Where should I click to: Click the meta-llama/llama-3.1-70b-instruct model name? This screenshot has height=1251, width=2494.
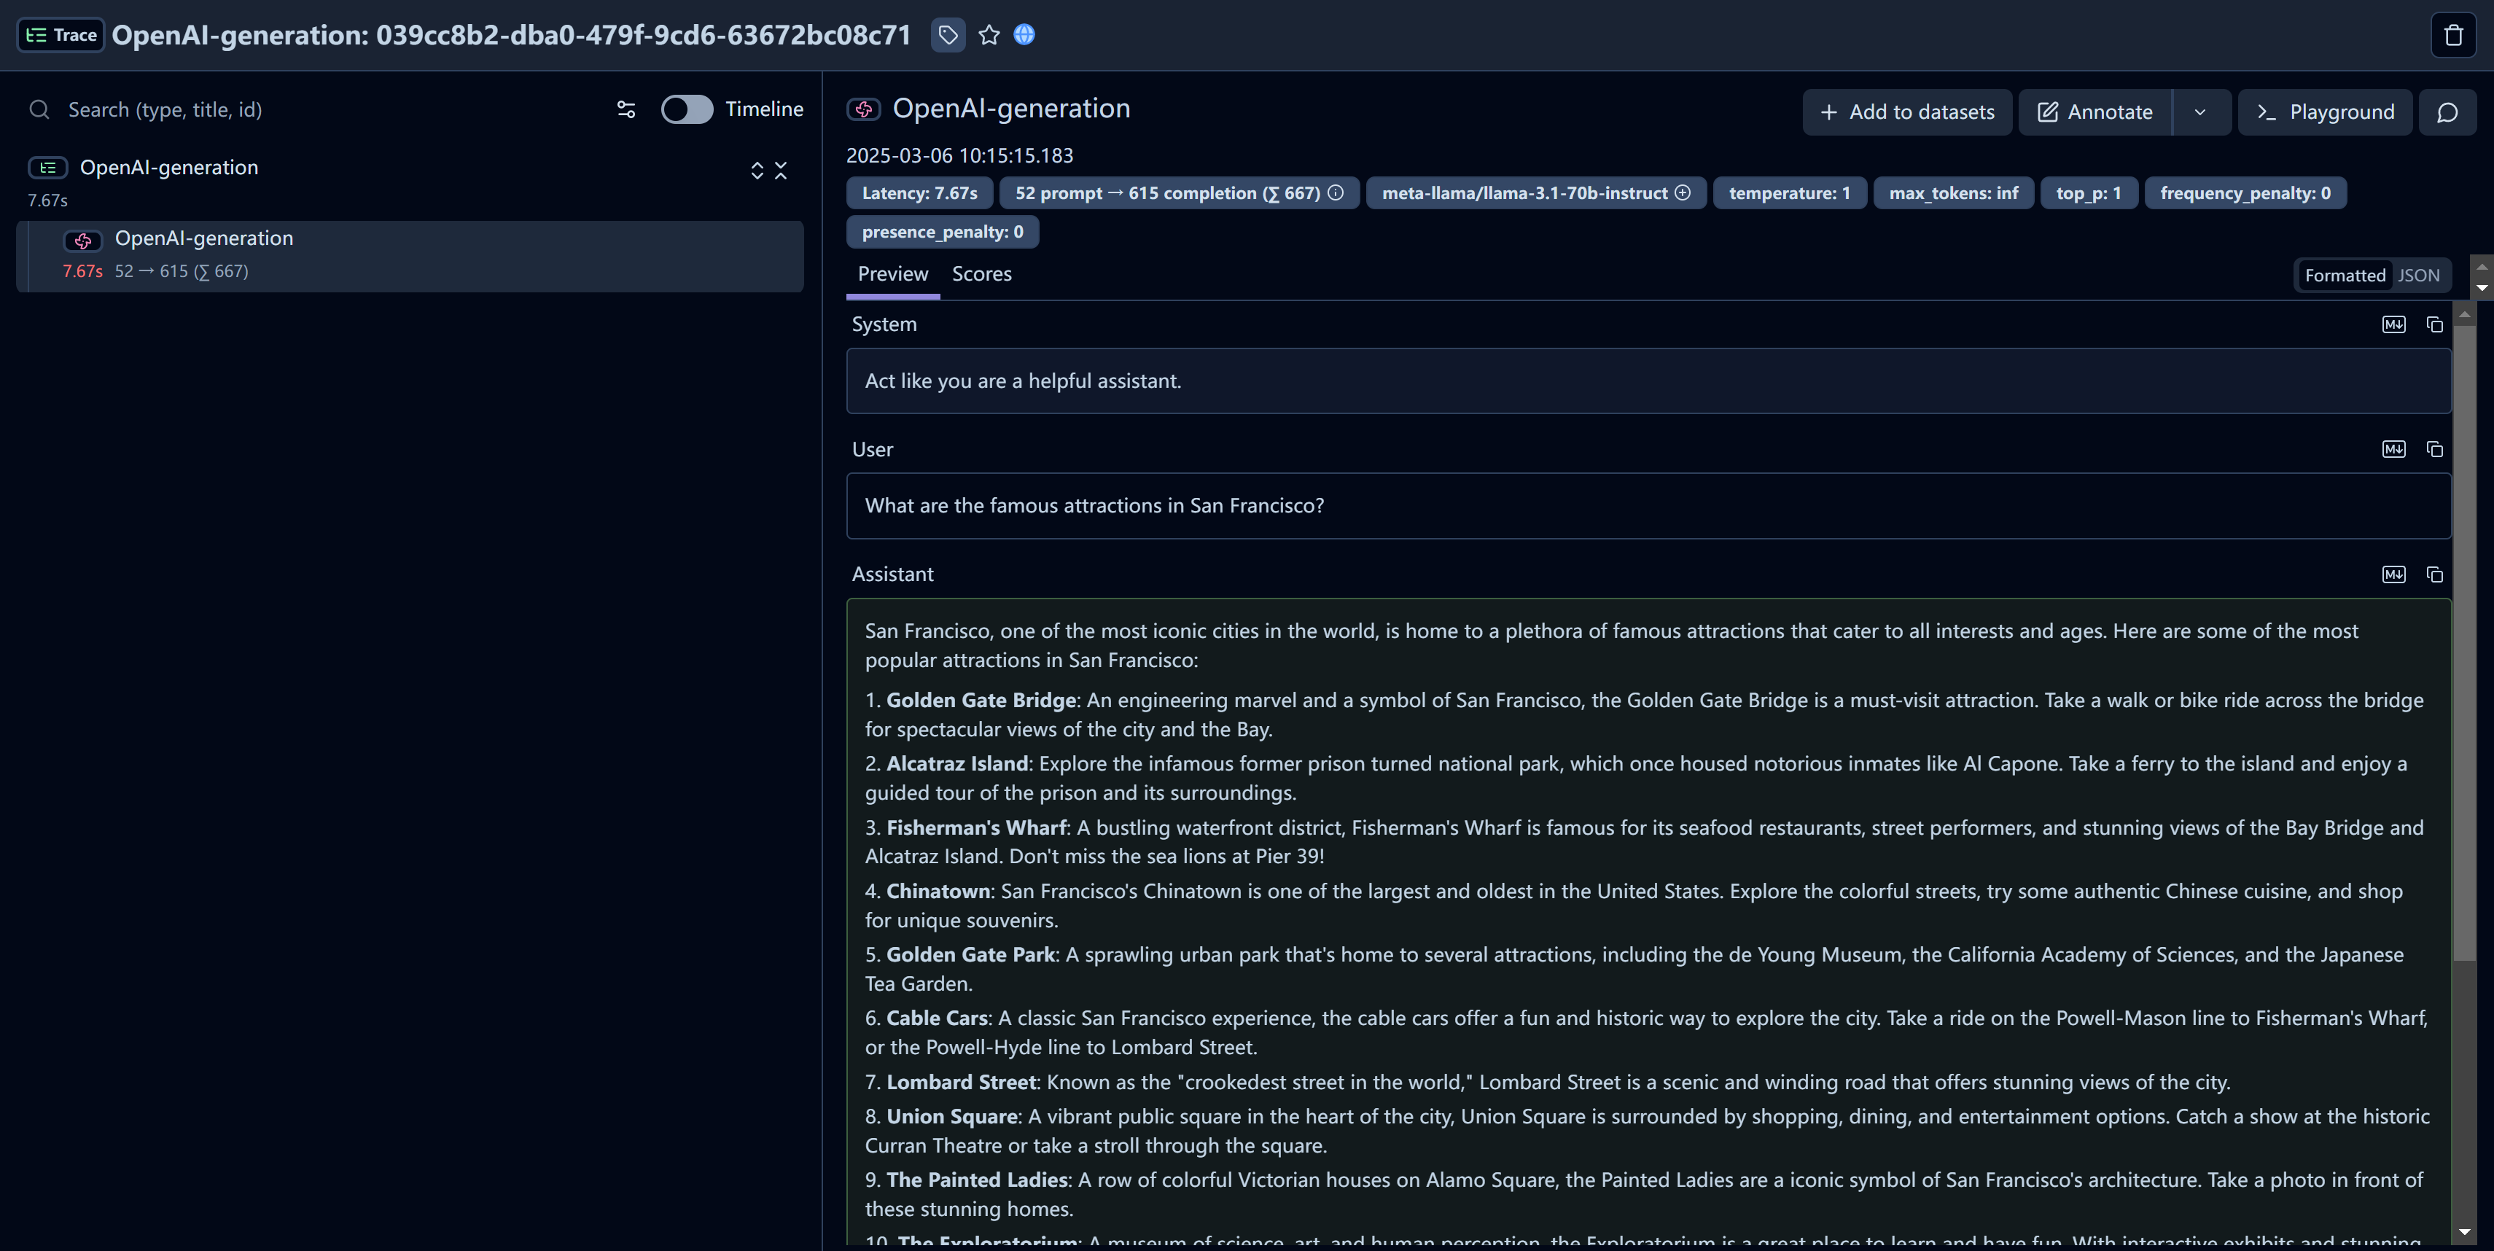[x=1524, y=194]
